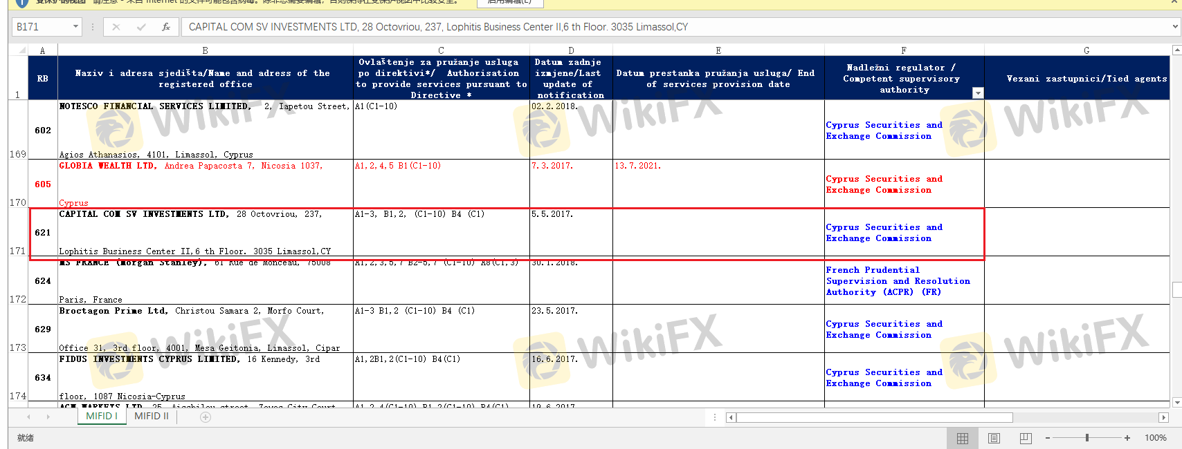Screen dimensions: 1182x449
Task: Click vertical scrollbar down arrow
Action: (x=1177, y=402)
